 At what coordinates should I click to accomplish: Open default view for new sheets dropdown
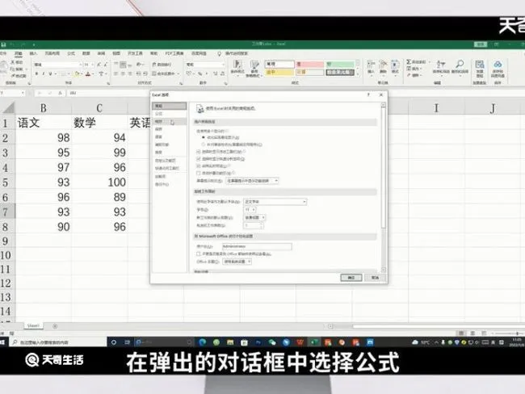(254, 217)
